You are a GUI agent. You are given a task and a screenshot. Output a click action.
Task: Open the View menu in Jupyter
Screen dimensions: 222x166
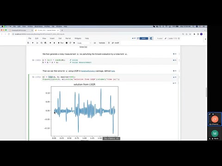pos(44,38)
